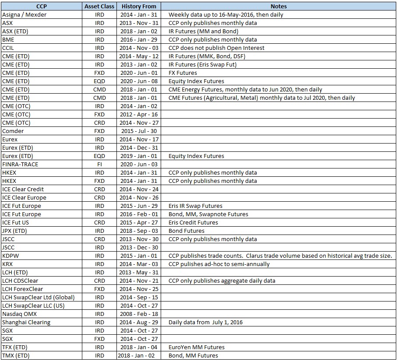Click the date 2008 - Feb - 18

point(139,314)
